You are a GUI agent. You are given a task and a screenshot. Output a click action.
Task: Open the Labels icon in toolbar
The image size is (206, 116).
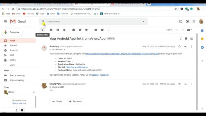tap(102, 30)
